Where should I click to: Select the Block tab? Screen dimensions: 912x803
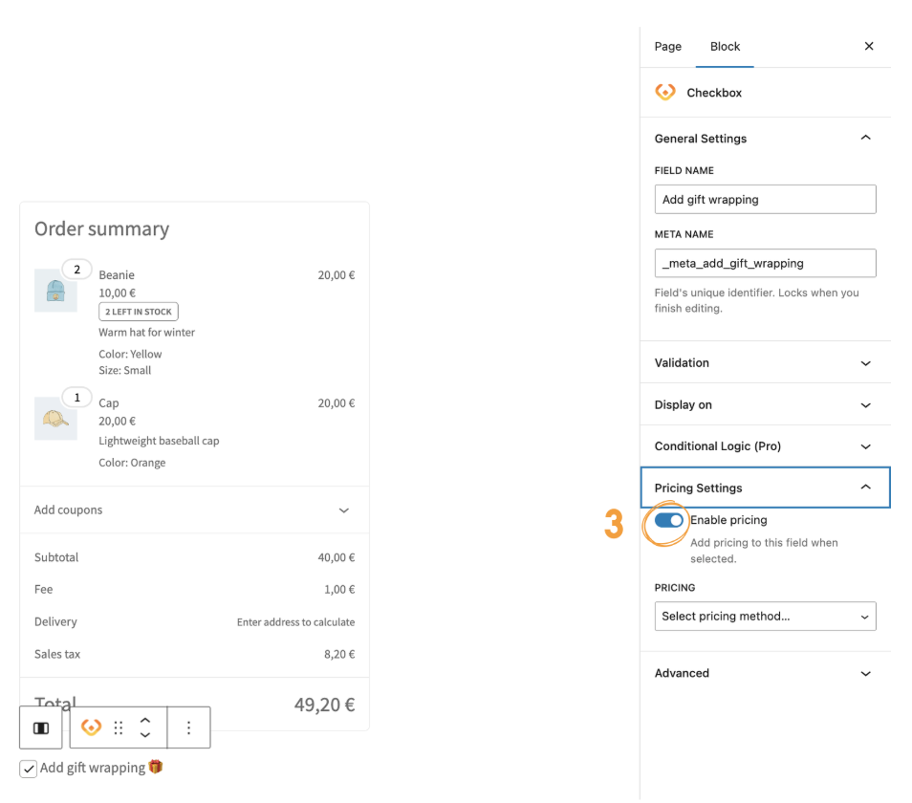click(x=725, y=47)
